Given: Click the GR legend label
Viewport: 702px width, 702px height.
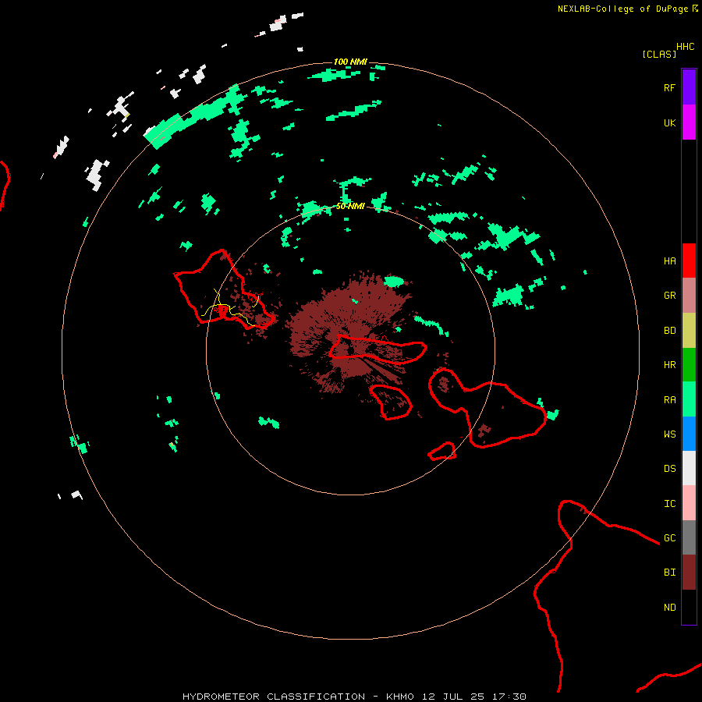Looking at the screenshot, I should (x=669, y=296).
